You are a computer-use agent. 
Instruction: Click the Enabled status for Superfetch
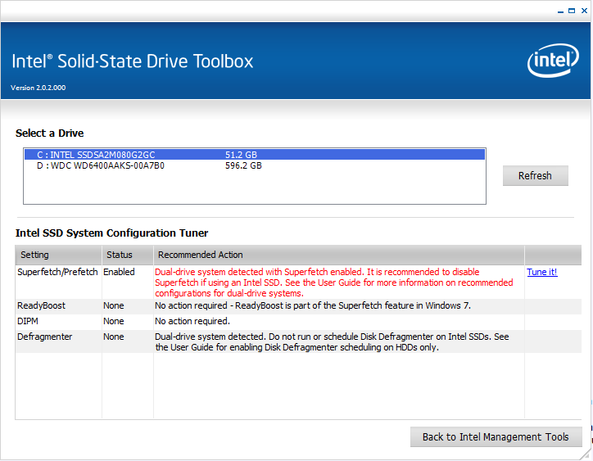point(119,272)
